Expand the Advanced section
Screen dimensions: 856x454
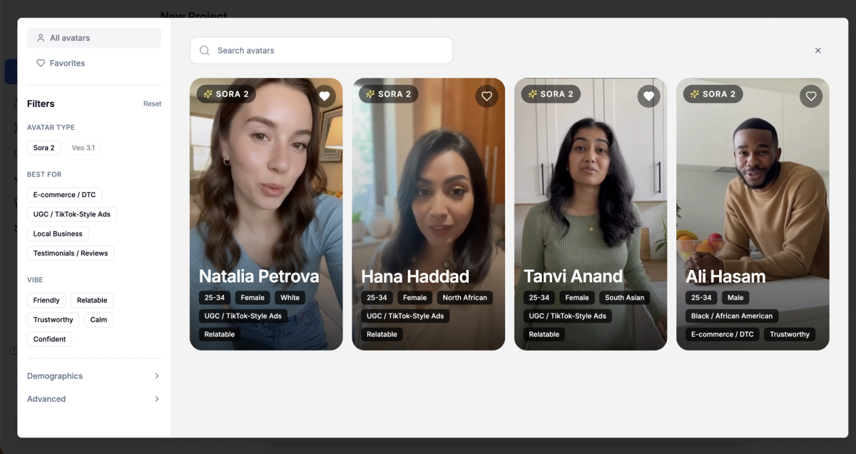(x=94, y=399)
